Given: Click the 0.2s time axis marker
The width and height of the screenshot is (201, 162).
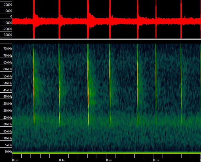Looking at the screenshot, I should (109, 160).
